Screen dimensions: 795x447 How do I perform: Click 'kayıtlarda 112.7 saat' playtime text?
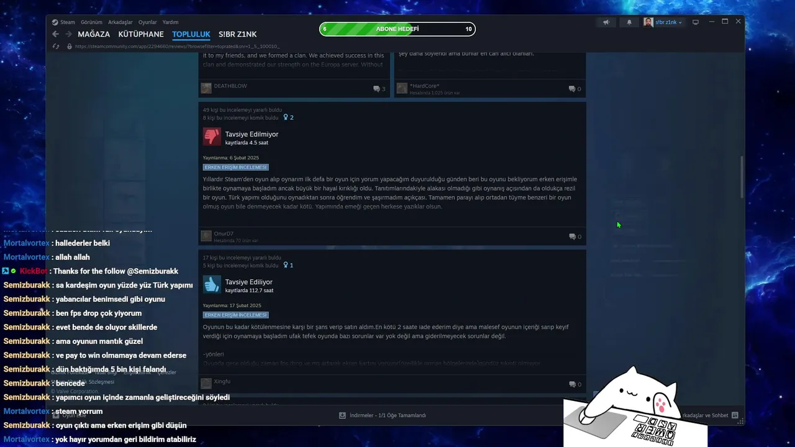point(249,291)
